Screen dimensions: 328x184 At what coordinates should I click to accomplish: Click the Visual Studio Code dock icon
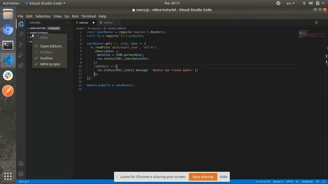(x=8, y=60)
